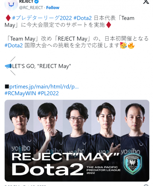
Task: Open the #PL2022 hashtag
Action: [x=48, y=93]
